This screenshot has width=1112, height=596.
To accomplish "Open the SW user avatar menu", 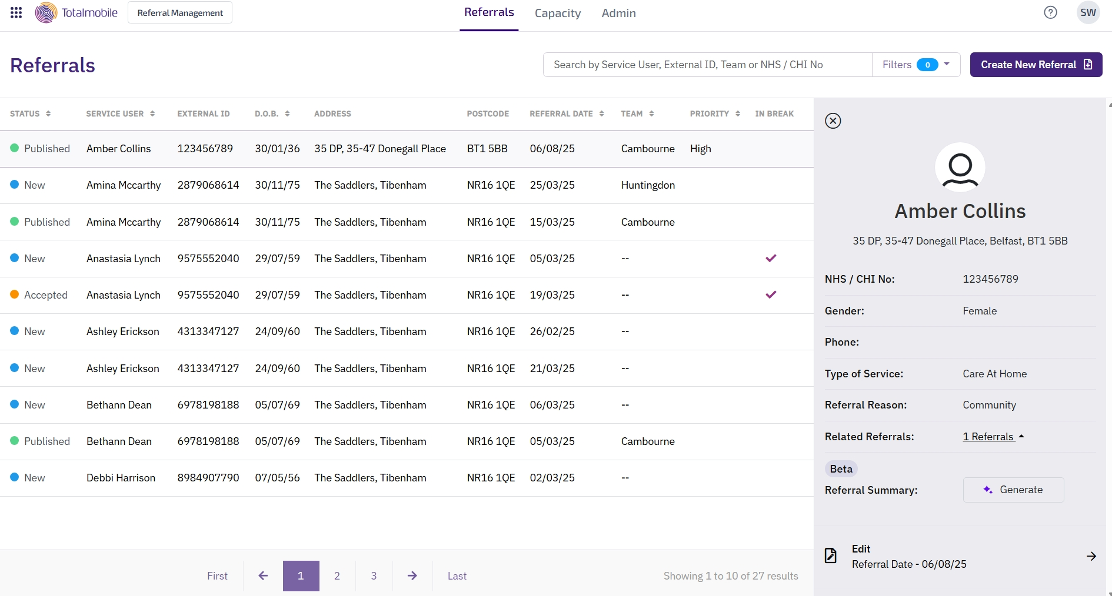I will pyautogui.click(x=1088, y=12).
